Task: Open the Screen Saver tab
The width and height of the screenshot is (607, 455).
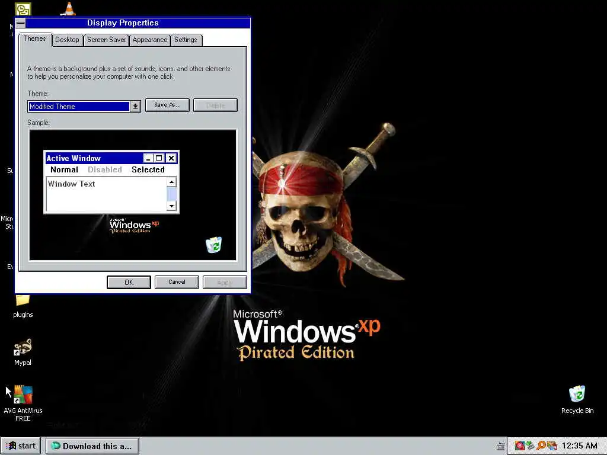Action: 107,40
